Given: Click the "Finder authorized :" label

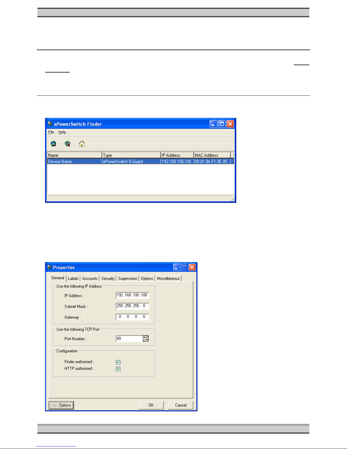Looking at the screenshot, I should coord(79,361).
